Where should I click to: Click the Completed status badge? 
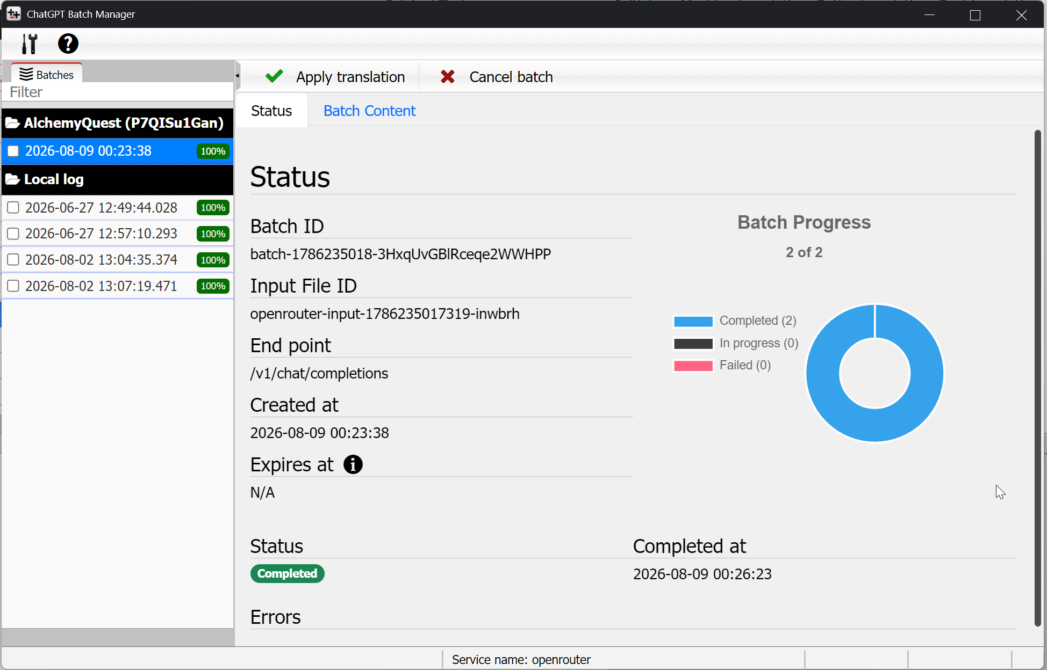[x=288, y=573]
